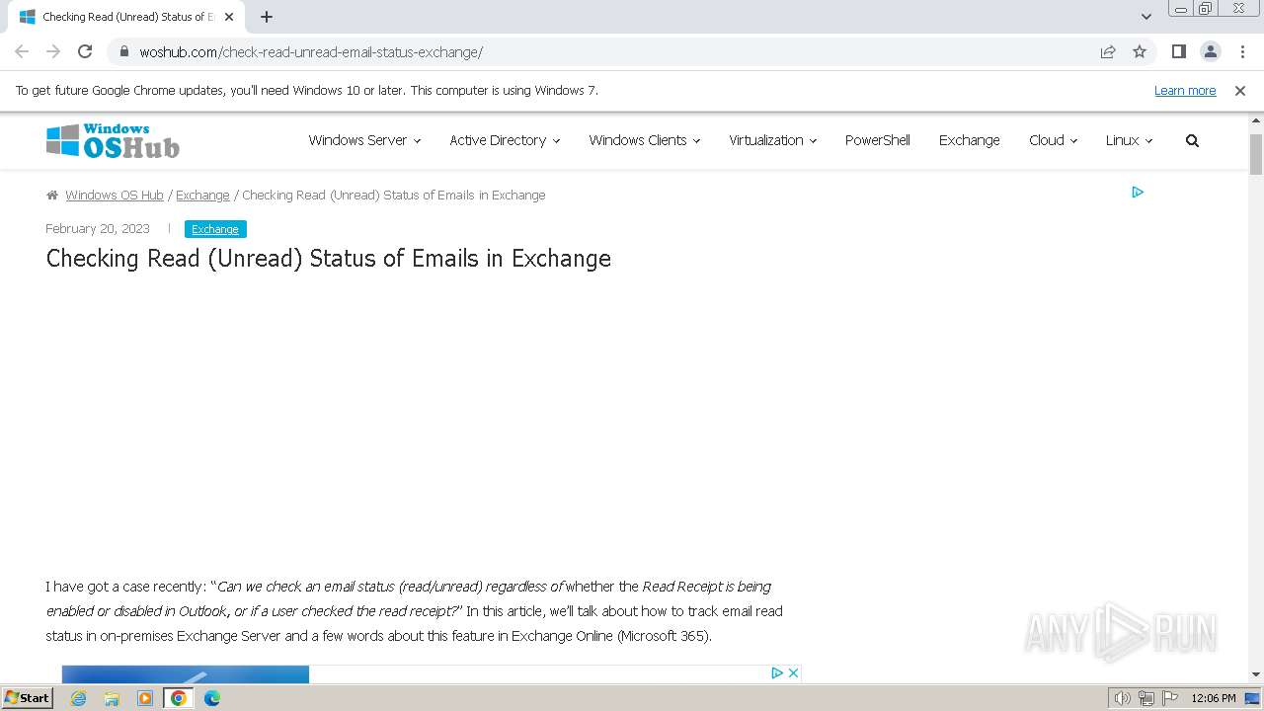Bookmark this page with the star icon

pyautogui.click(x=1140, y=51)
